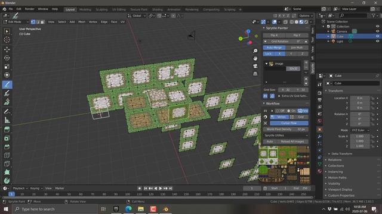The image size is (382, 214).
Task: Click the Cursor Flow button
Action: coord(289,123)
